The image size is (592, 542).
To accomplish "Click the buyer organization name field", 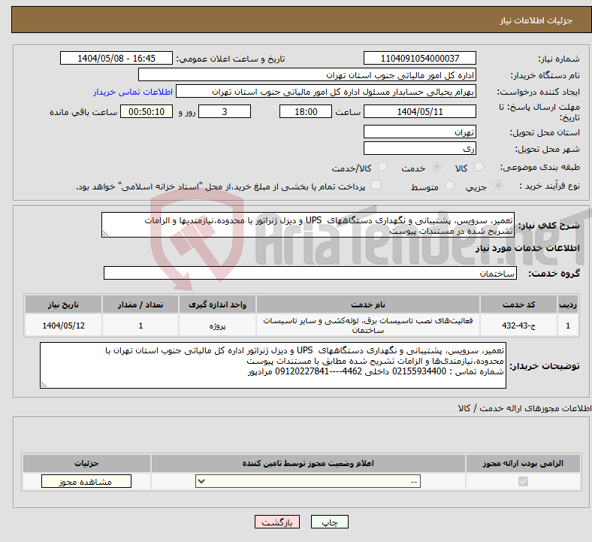I will [x=307, y=75].
